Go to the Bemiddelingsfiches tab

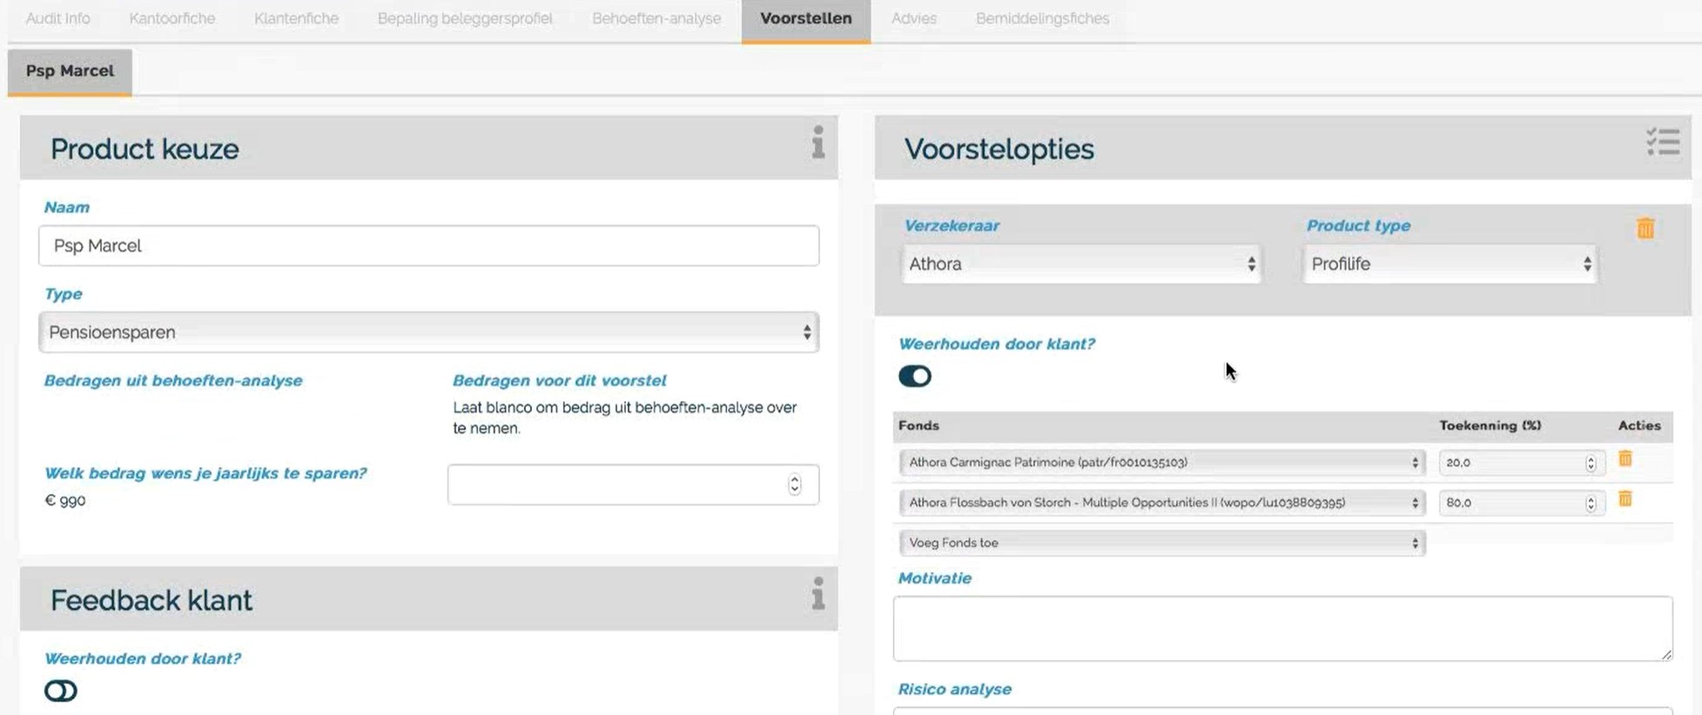click(x=1042, y=18)
